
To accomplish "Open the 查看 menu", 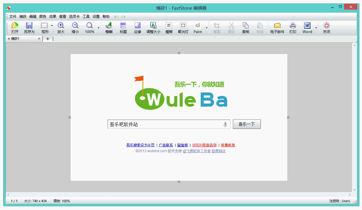I will coord(63,17).
